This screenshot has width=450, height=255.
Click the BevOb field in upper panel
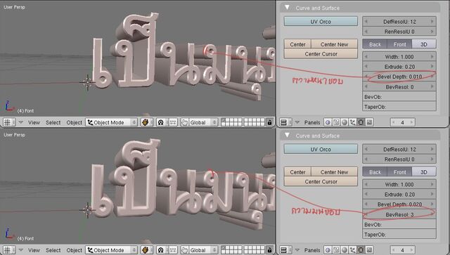click(399, 97)
